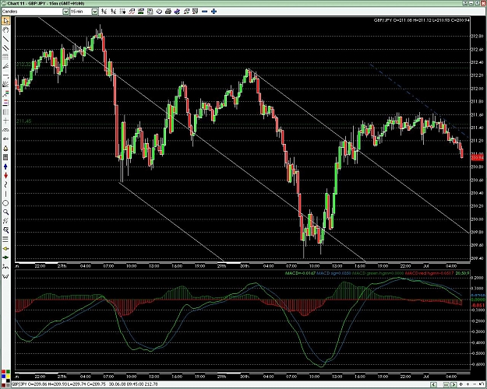Select the arc curve tool
This screenshot has height=389, width=487.
coord(5,130)
